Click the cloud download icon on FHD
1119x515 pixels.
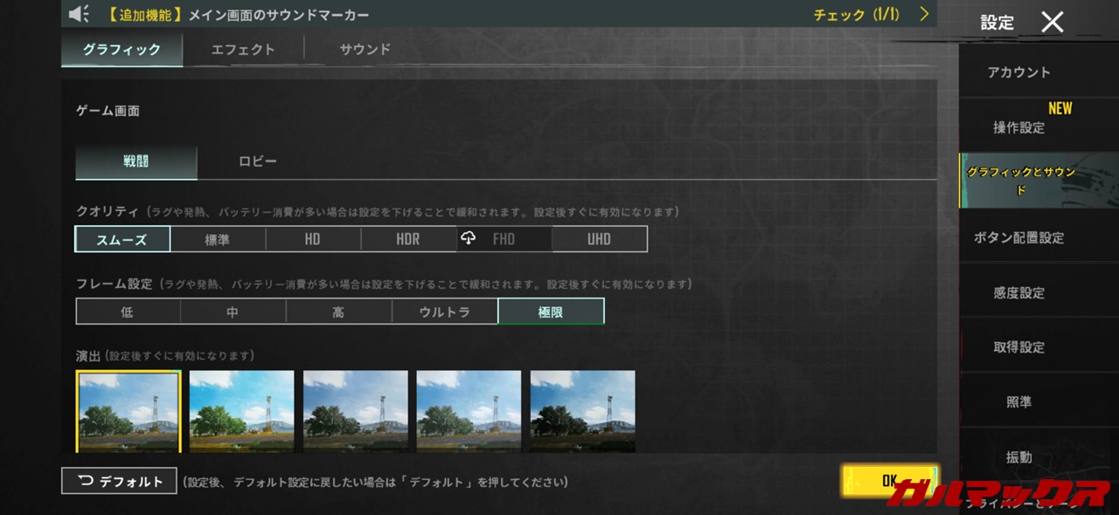tap(468, 238)
